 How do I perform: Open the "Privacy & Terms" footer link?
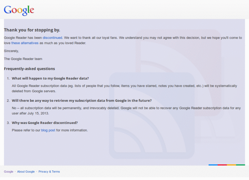[49, 172]
